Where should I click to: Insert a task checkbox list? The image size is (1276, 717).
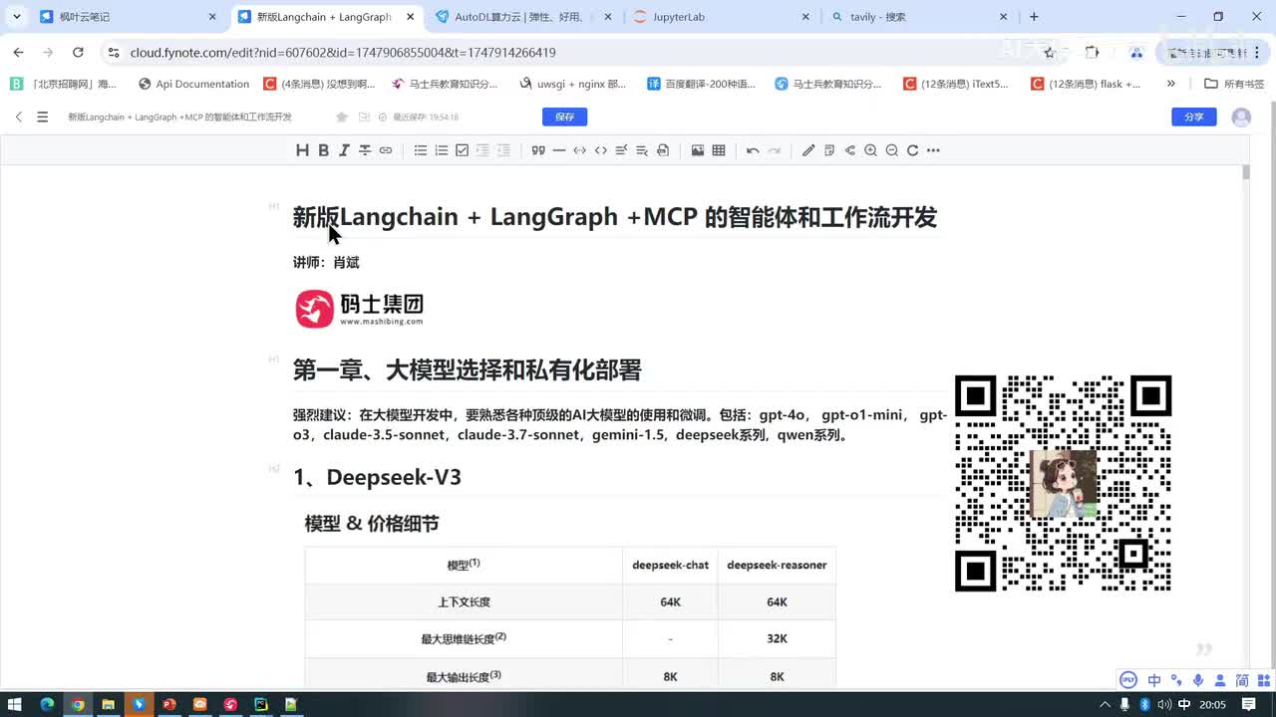click(x=462, y=150)
